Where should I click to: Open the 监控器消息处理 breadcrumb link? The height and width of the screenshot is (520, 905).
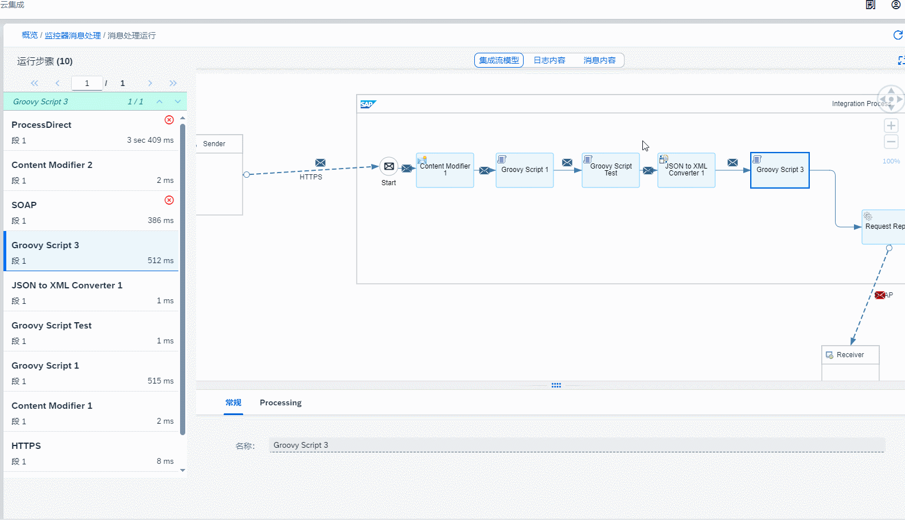[x=73, y=36]
